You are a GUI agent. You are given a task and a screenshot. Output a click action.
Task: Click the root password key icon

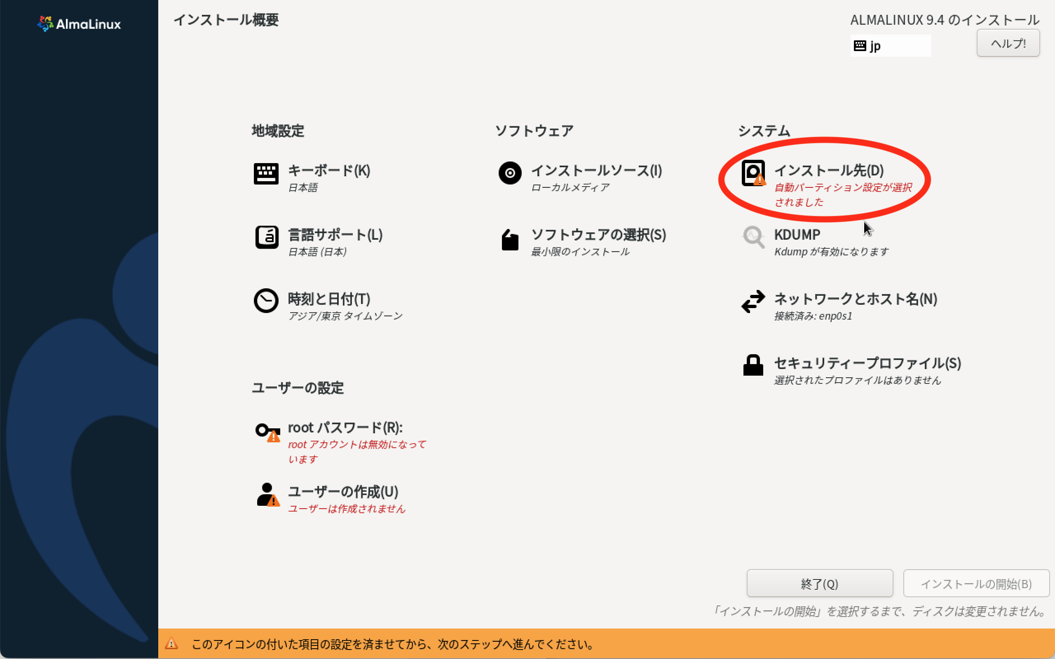click(268, 432)
